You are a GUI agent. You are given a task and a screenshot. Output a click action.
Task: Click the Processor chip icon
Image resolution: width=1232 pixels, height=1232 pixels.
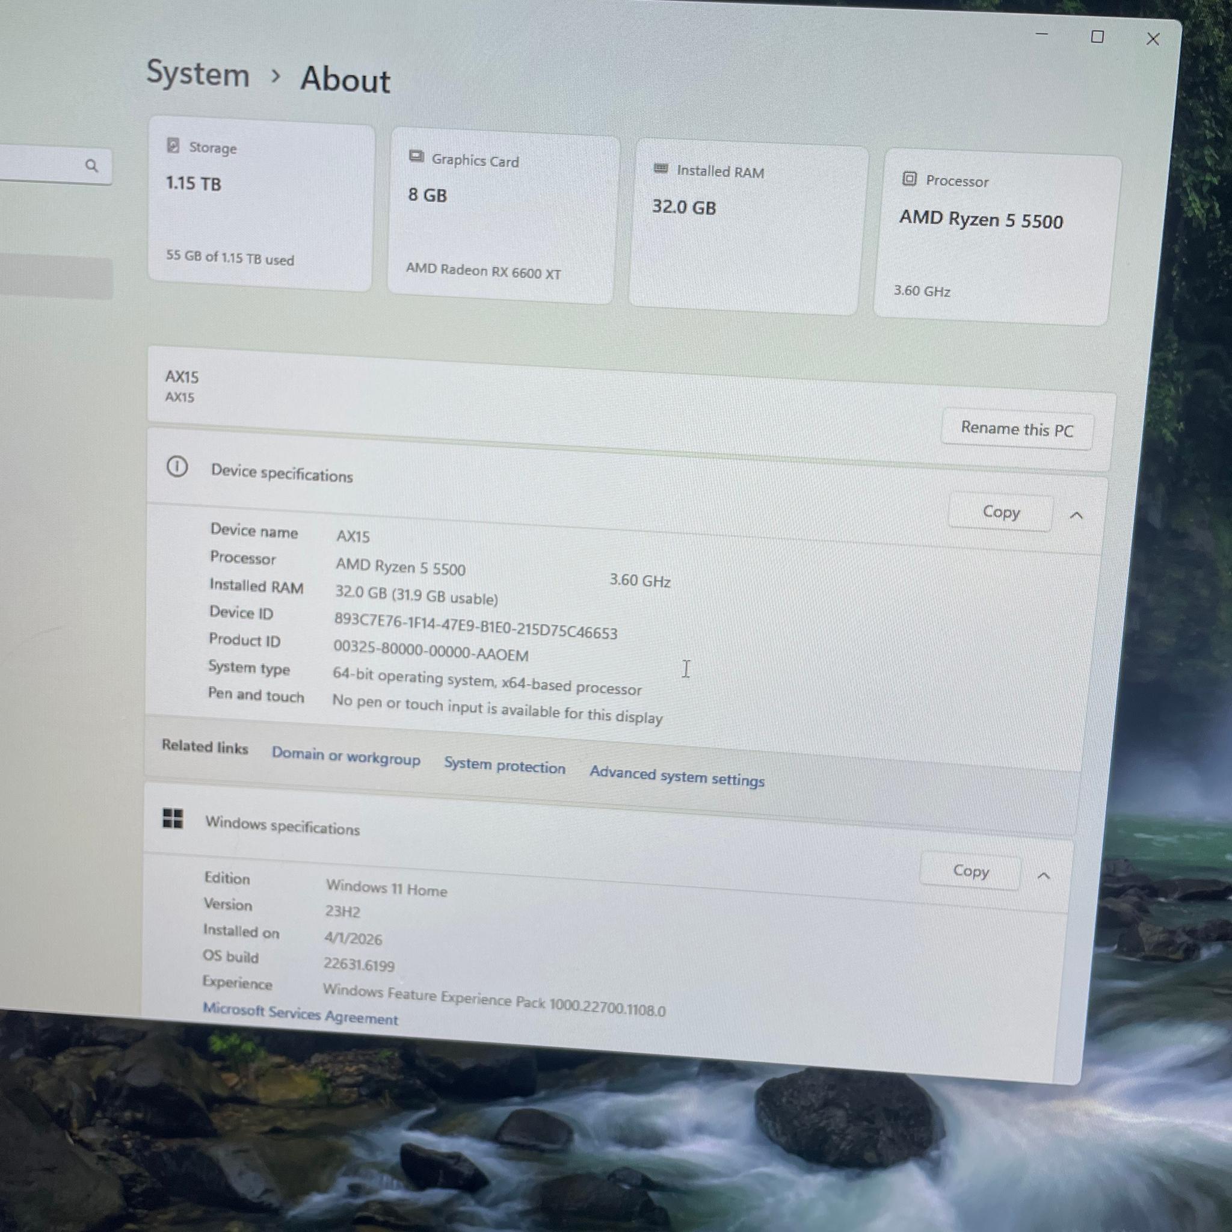pos(910,179)
